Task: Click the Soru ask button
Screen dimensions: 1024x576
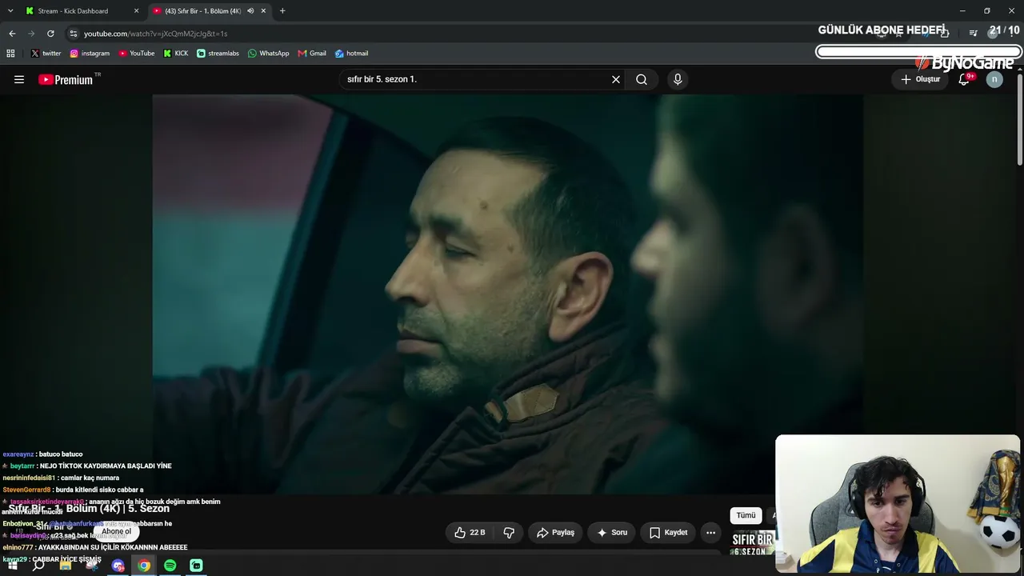Action: (x=612, y=532)
